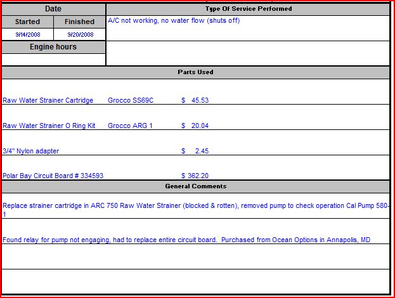Click Polar Bay Circuit Board # 334593
The width and height of the screenshot is (395, 298).
point(53,176)
